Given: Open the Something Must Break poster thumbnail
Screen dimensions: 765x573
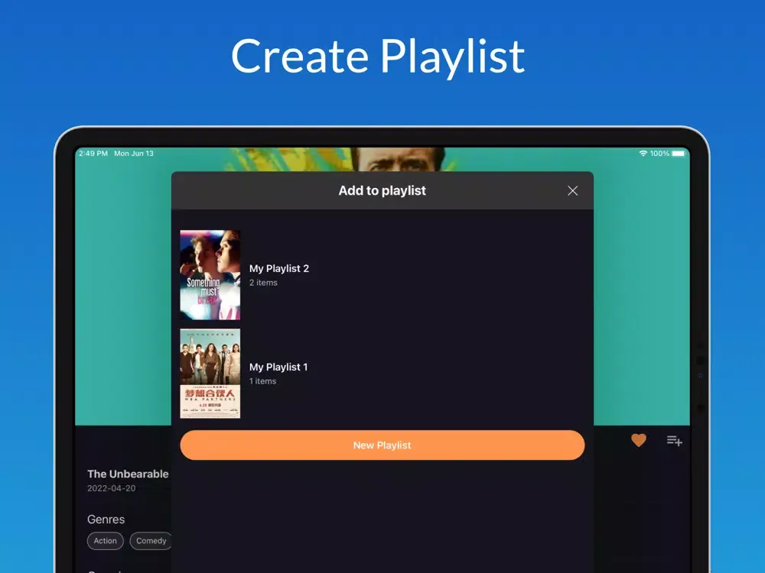Looking at the screenshot, I should (x=210, y=275).
